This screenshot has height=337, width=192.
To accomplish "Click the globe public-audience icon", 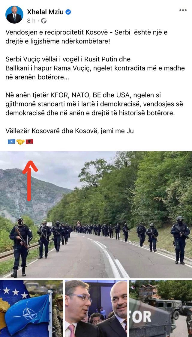I will tap(43, 21).
